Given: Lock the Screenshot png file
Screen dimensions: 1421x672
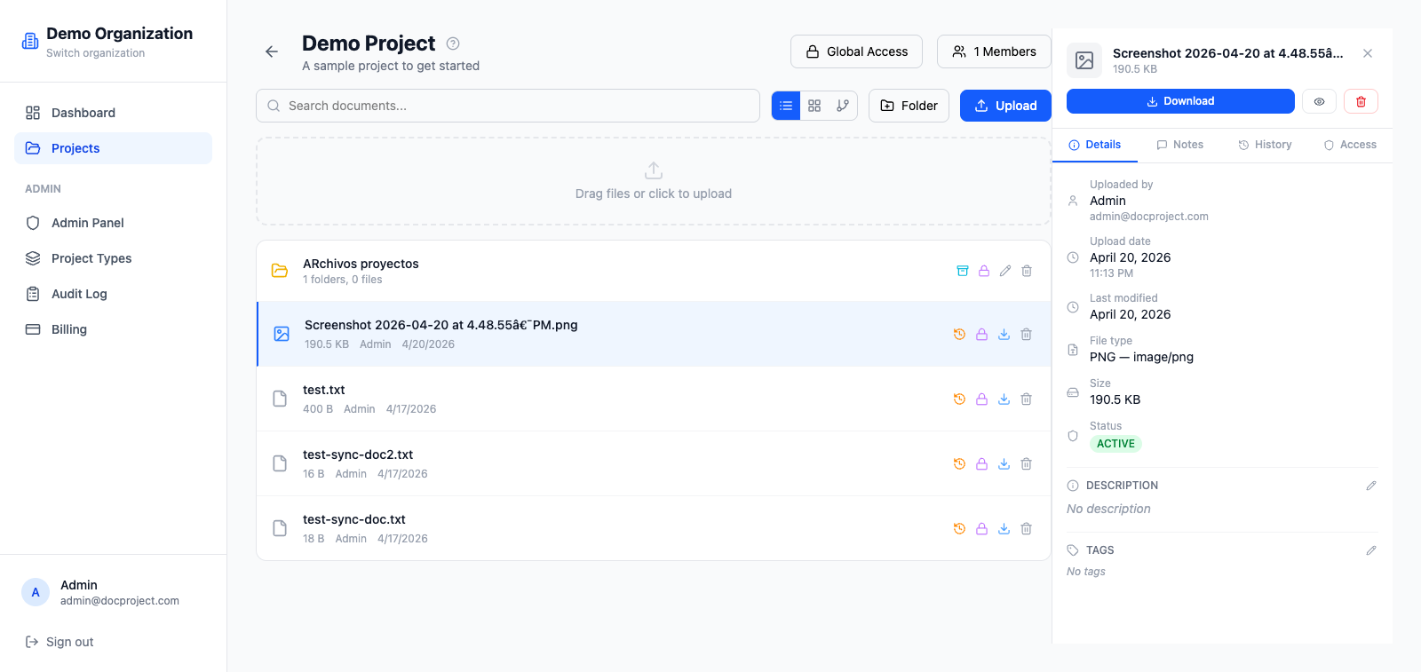Looking at the screenshot, I should point(981,335).
